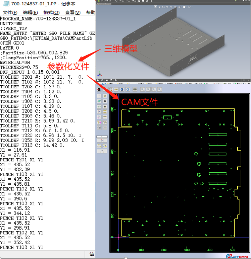The image size is (251, 259).
Task: Click the line 'THICKNESS=0.75' in Notepad
Action: (19, 67)
